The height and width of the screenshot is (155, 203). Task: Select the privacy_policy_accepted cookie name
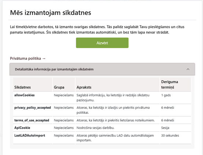[x=33, y=108]
